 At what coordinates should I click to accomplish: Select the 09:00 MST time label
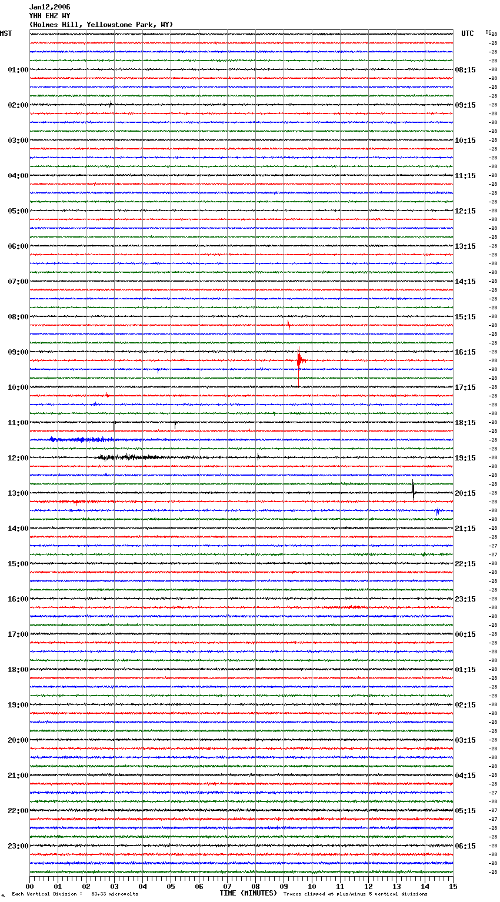pyautogui.click(x=18, y=352)
